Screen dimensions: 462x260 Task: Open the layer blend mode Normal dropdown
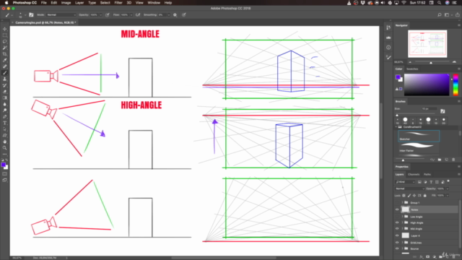pyautogui.click(x=409, y=188)
